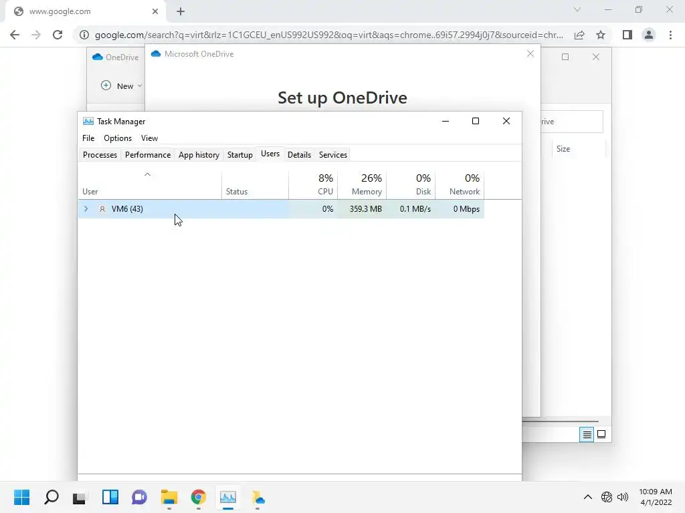Open File Explorer from taskbar
Screen dimensions: 685x513
169,497
